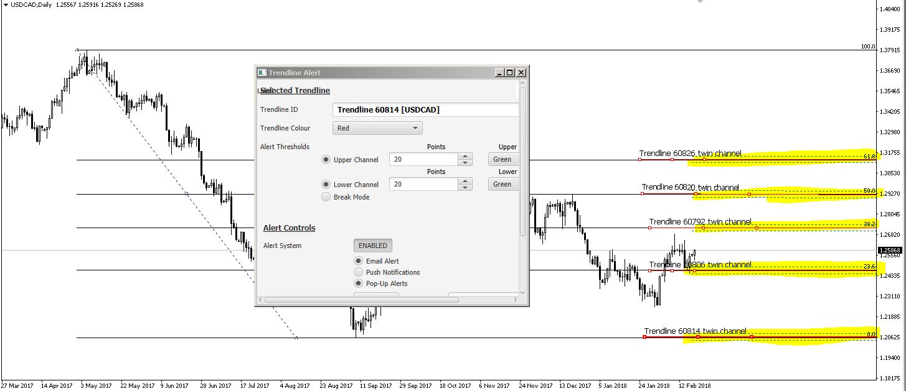Click the dialog's scroll-right arrow

515,300
